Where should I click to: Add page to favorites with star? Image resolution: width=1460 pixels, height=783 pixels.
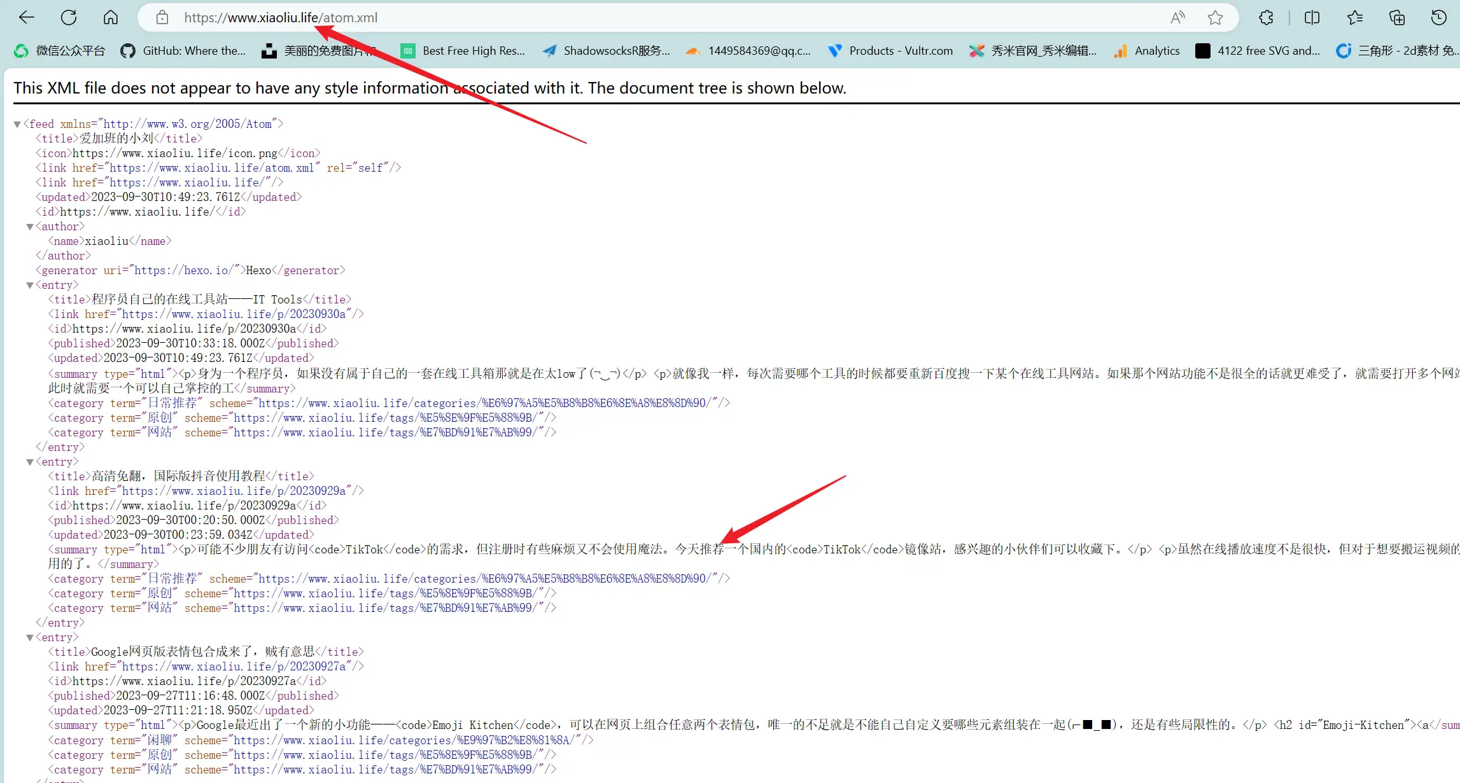pyautogui.click(x=1215, y=18)
